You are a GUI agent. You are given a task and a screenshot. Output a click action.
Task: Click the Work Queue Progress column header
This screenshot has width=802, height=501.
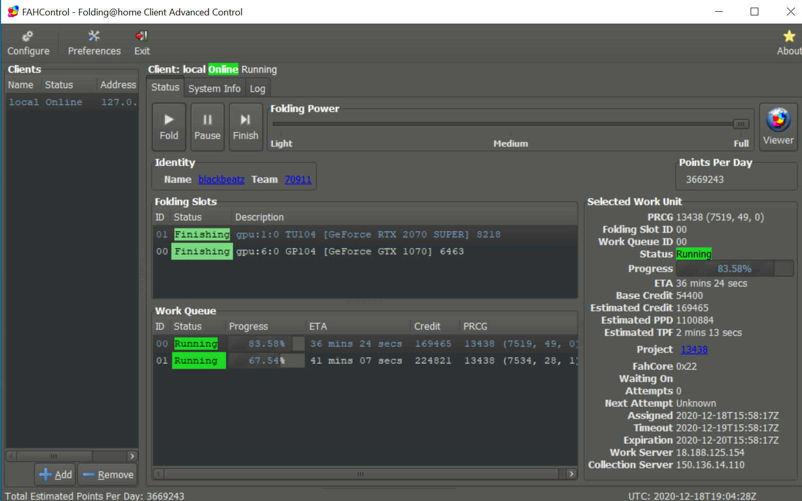(266, 326)
